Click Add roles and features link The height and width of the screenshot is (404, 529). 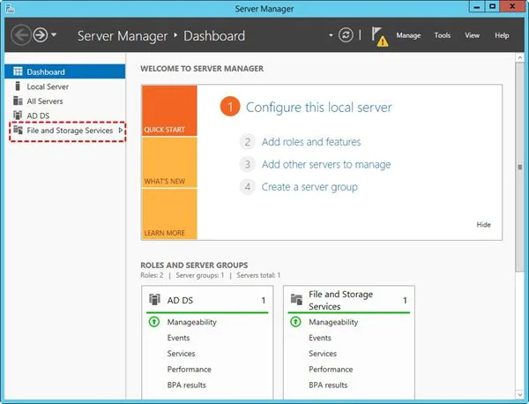point(311,142)
